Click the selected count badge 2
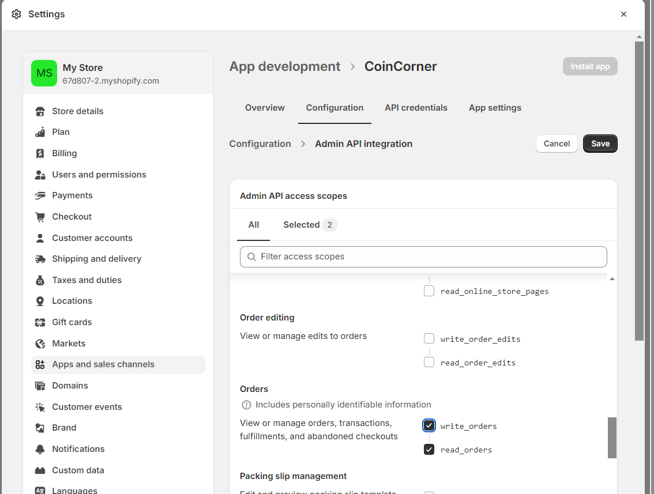This screenshot has height=494, width=654. [329, 225]
